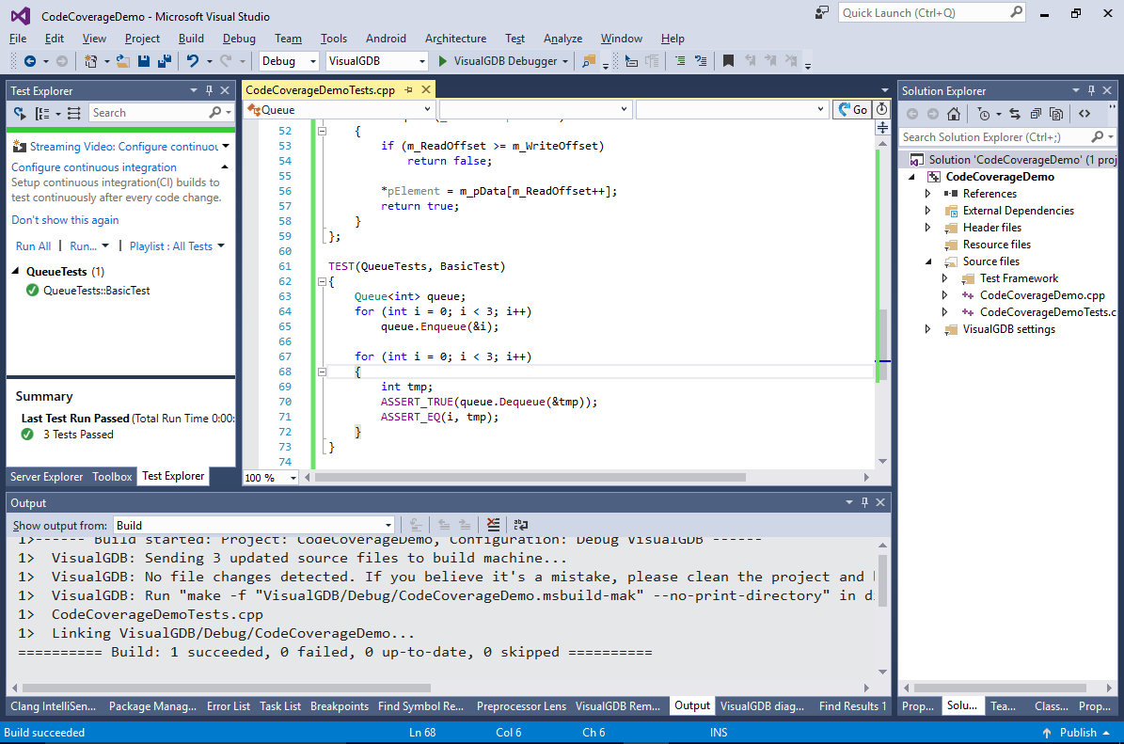Click the Solution Explorer Home icon
The image size is (1124, 744).
pyautogui.click(x=954, y=113)
